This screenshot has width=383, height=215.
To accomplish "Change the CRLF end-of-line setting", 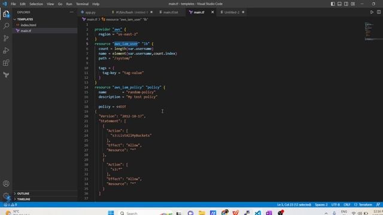I will click(x=347, y=205).
